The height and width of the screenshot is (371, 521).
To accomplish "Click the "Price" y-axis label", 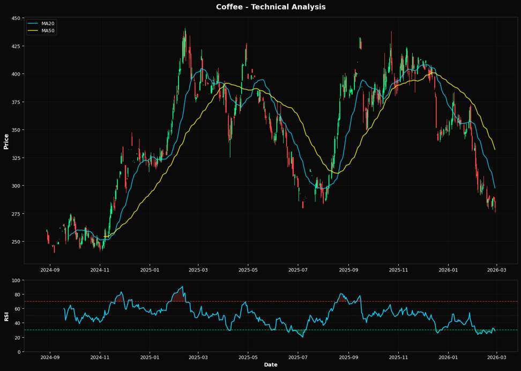I will click(6, 142).
